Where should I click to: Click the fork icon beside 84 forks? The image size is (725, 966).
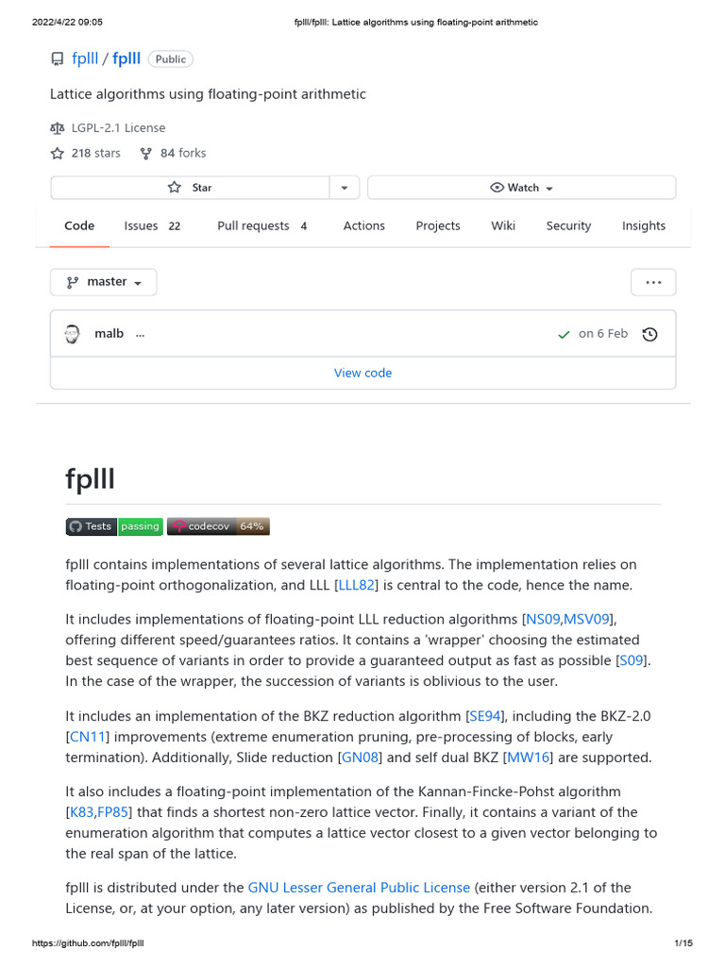[x=146, y=154]
